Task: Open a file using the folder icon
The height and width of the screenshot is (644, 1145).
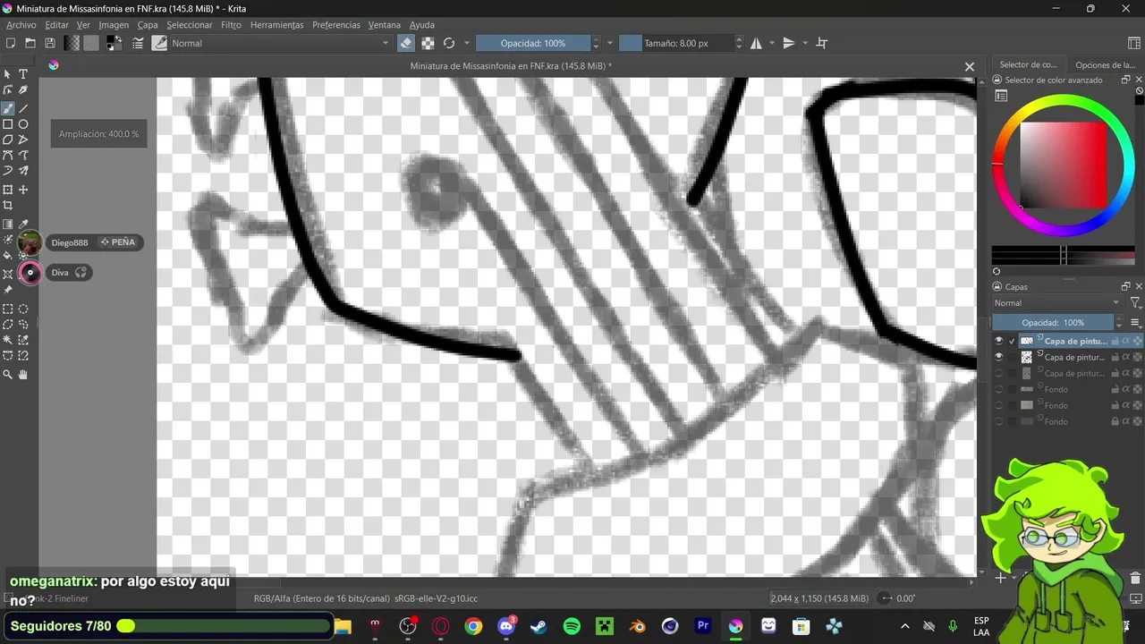Action: tap(30, 43)
